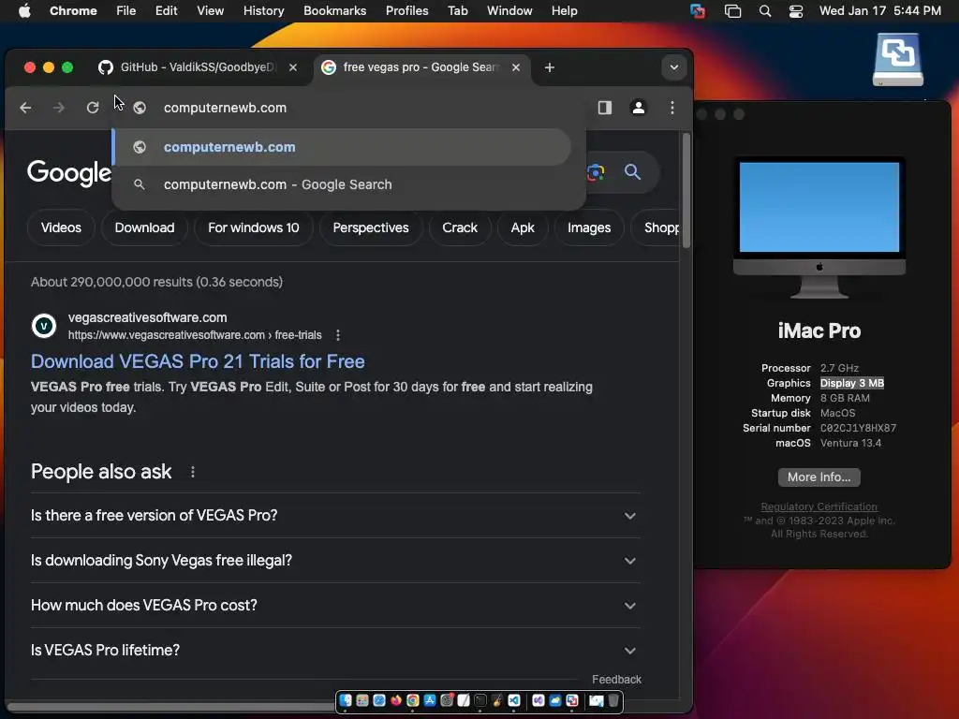Open App Store from the dock

click(430, 700)
